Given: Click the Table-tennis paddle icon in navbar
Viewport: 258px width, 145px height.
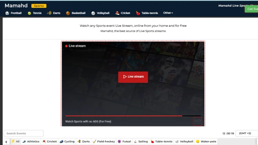Looking at the screenshot, I should [138, 13].
